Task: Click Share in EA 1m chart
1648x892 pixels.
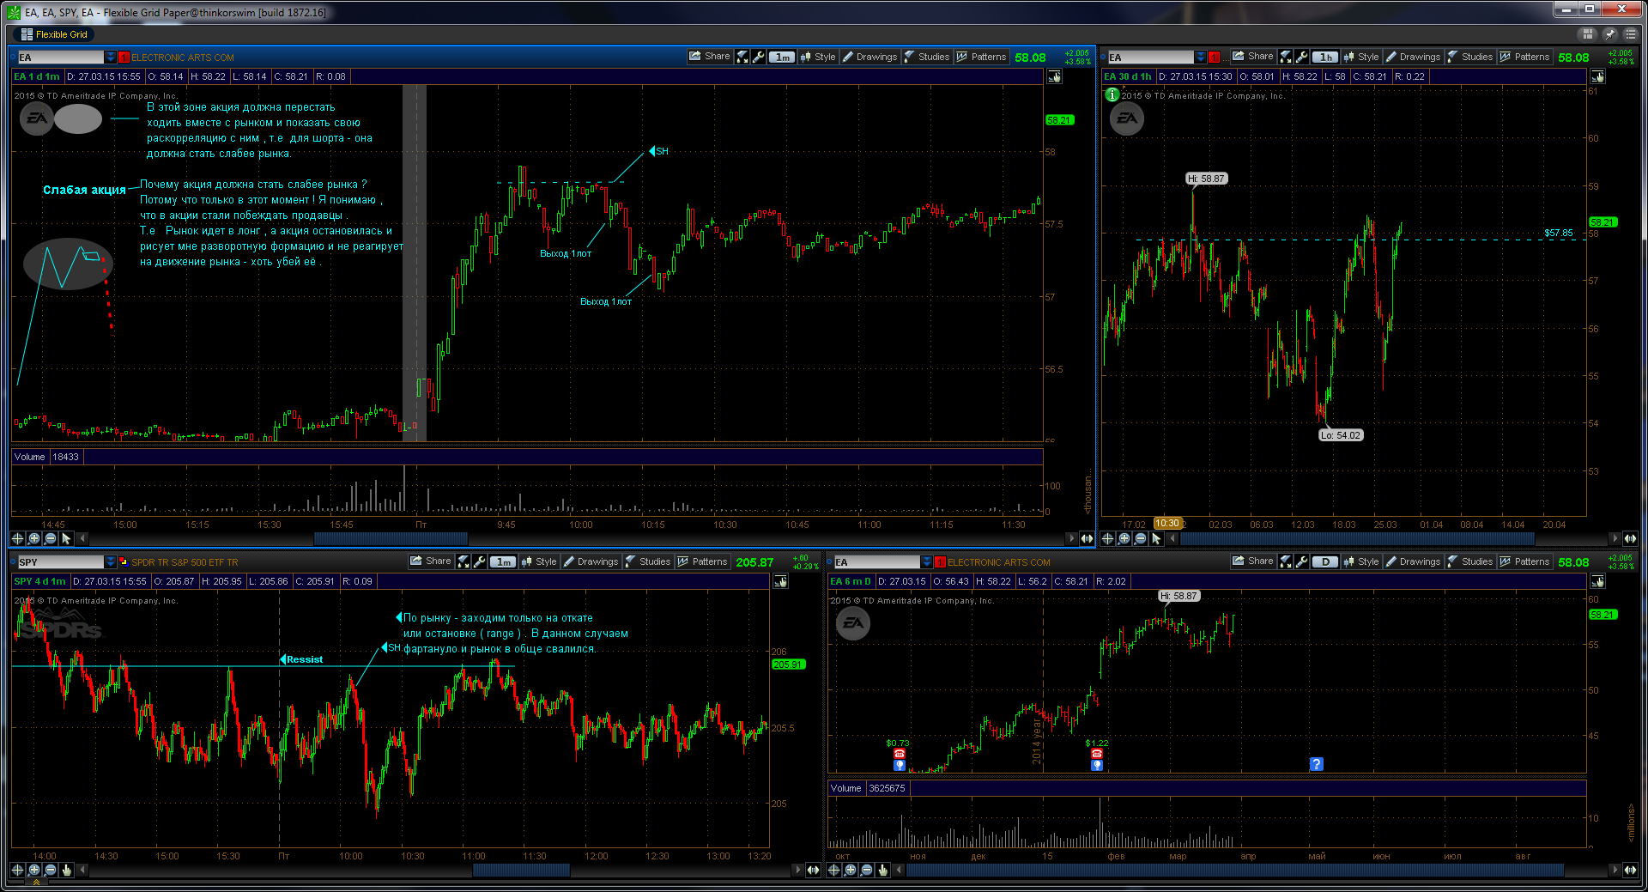Action: [709, 57]
